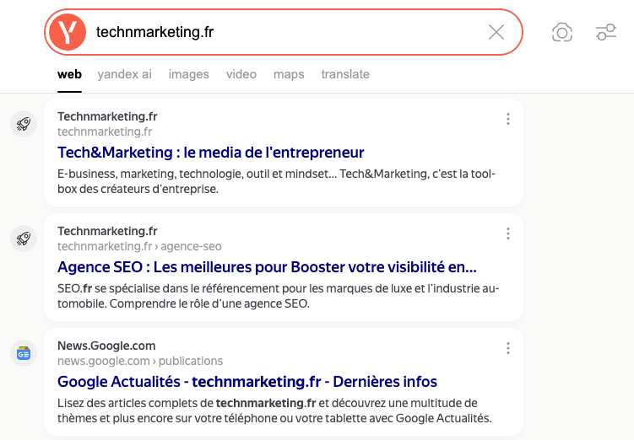The image size is (634, 440).
Task: Open three-dot menu for Tech&Marketing result
Action: [508, 119]
